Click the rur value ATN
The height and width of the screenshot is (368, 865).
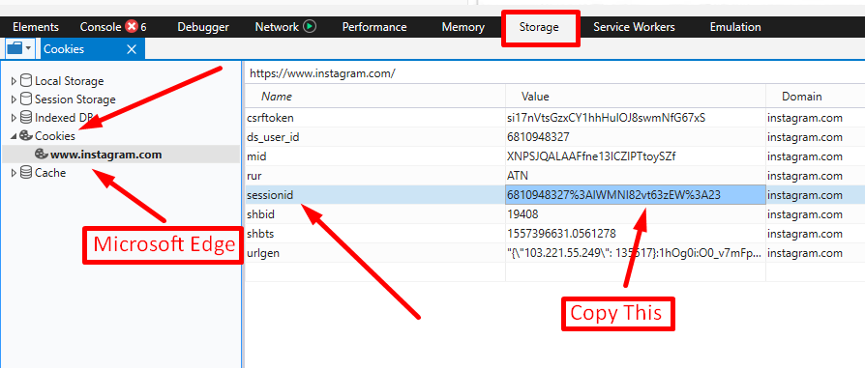coord(518,176)
